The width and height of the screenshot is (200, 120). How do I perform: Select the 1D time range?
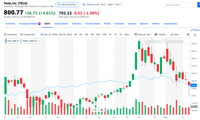pos(76,35)
